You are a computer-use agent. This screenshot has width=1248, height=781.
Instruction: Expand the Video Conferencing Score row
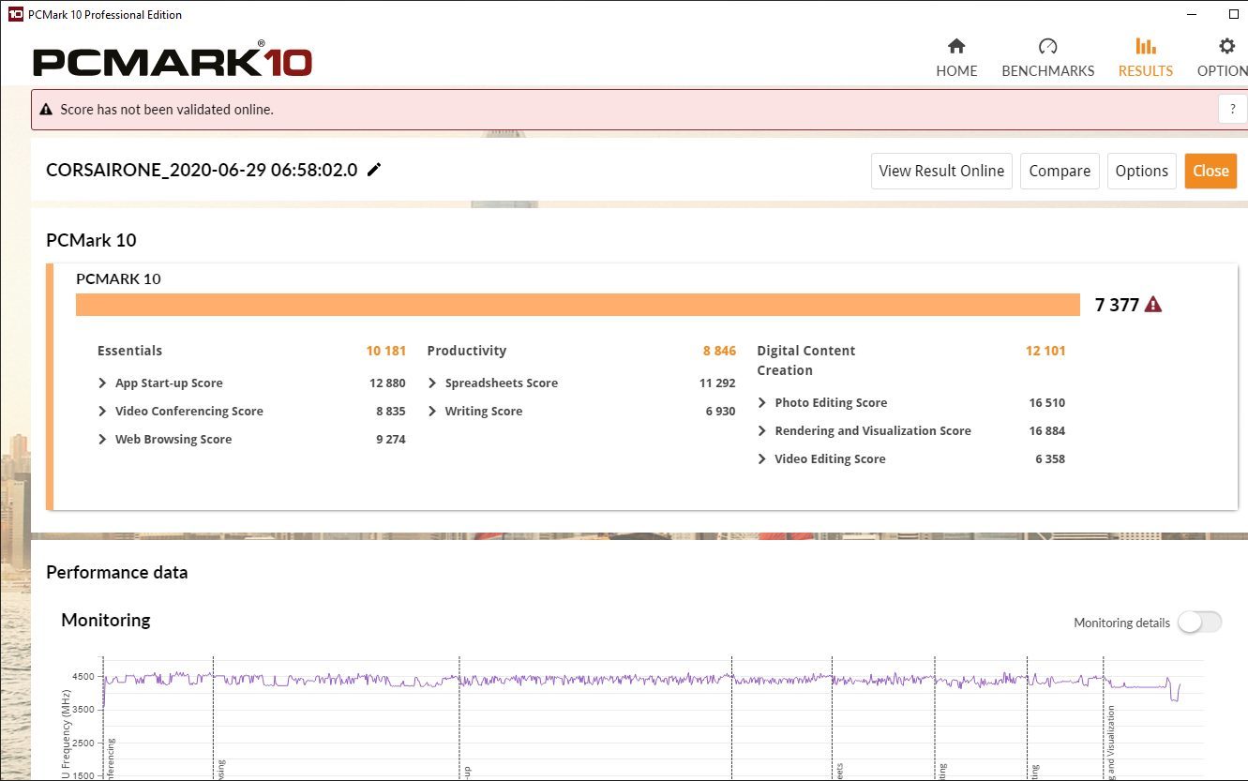[x=102, y=412]
